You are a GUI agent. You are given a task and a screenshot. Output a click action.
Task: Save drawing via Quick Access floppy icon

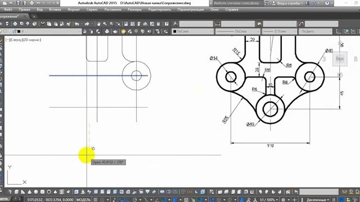point(18,3)
